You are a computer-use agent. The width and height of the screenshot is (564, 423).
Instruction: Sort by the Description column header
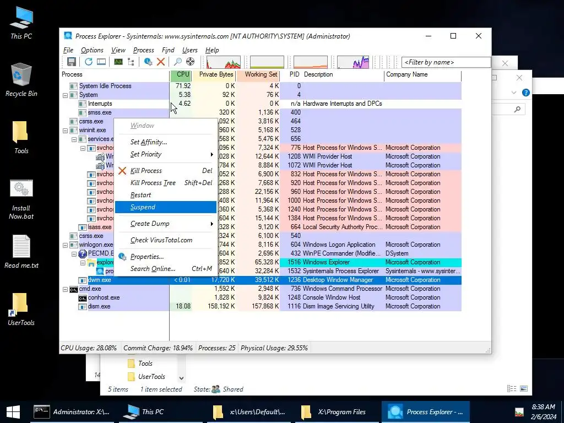[x=343, y=74]
